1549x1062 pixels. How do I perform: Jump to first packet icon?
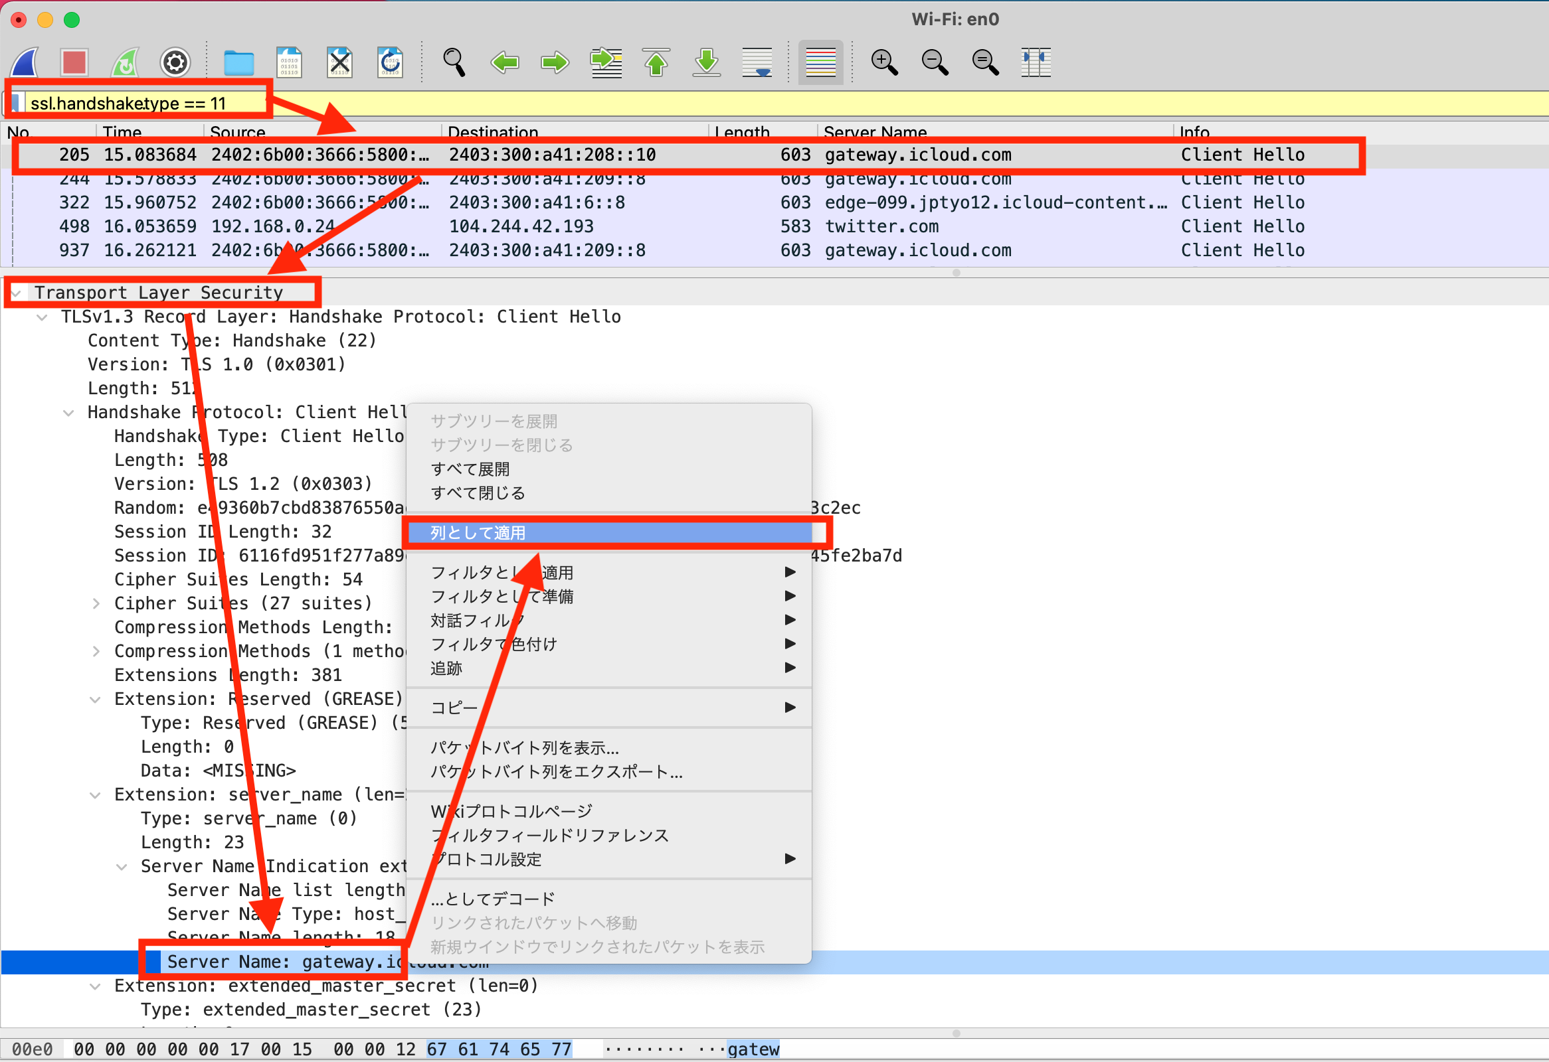click(656, 62)
